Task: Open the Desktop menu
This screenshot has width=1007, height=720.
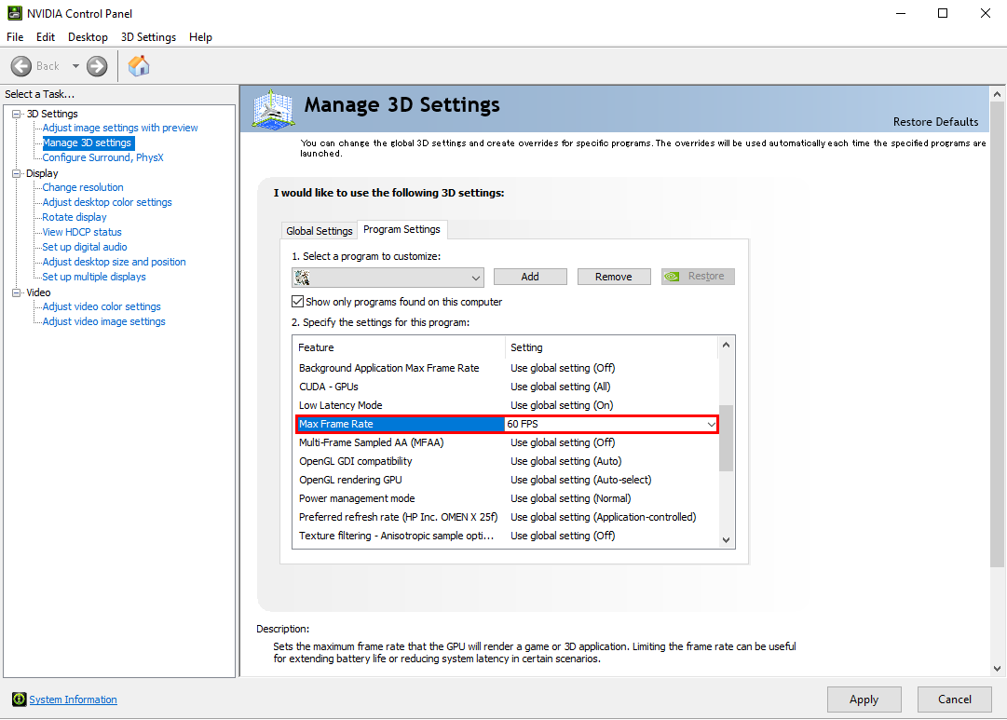Action: (x=88, y=37)
